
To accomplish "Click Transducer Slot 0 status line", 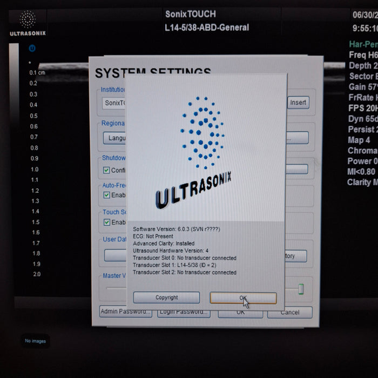I will (x=185, y=258).
